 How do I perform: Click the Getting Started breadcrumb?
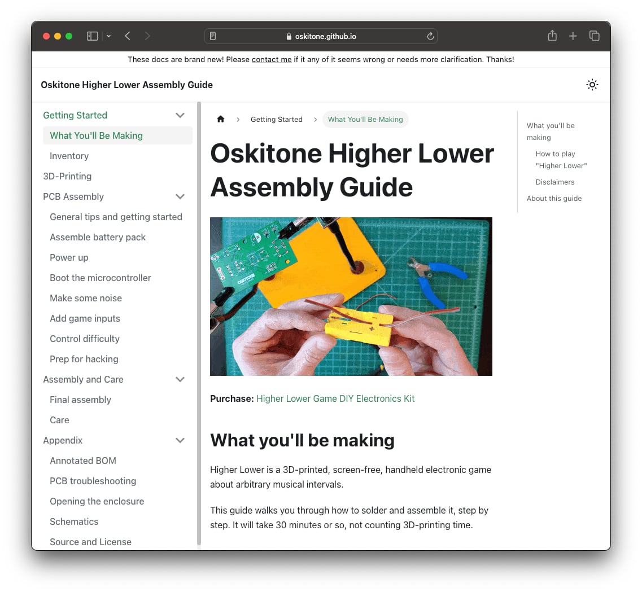click(277, 120)
